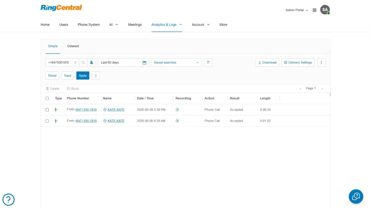Click inbound call type icon for 0:01:02 call
This screenshot has height=208, width=371.
pos(56,121)
